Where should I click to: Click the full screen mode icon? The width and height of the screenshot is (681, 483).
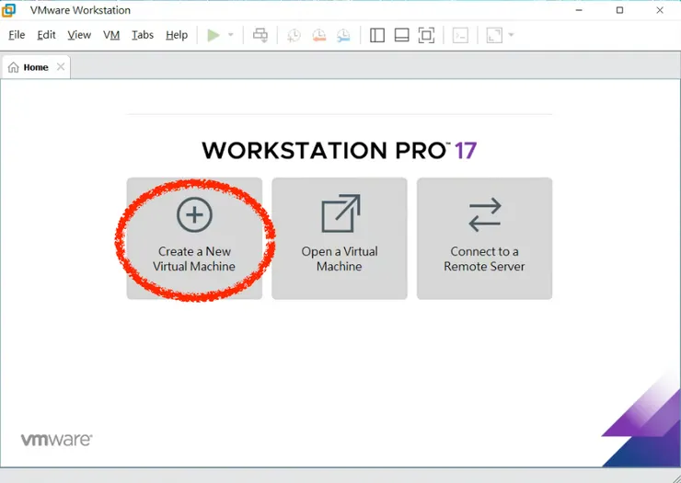click(x=426, y=35)
